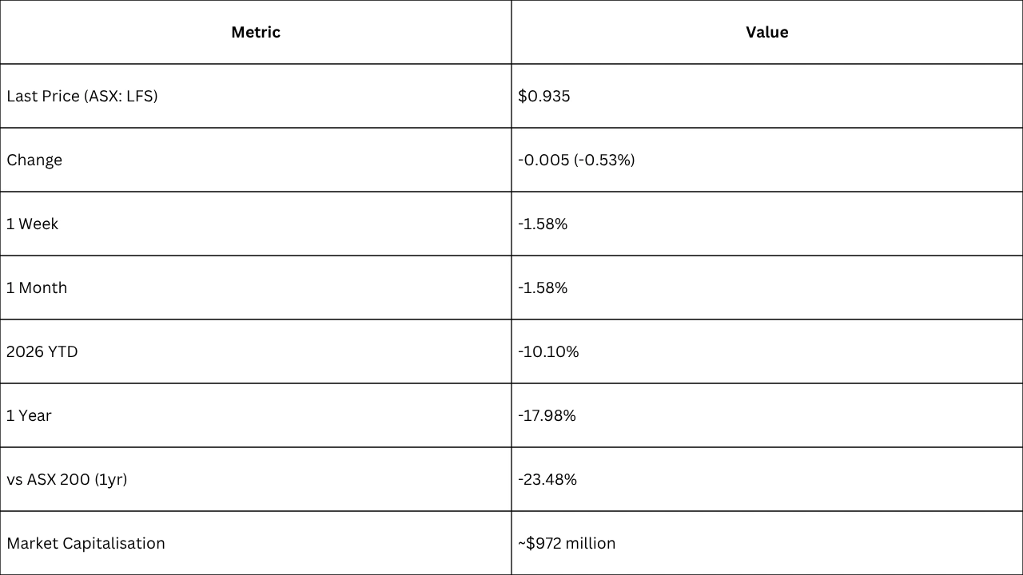The image size is (1023, 575).
Task: Click the vs ASX 200 (1yr) cell
Action: (x=67, y=479)
